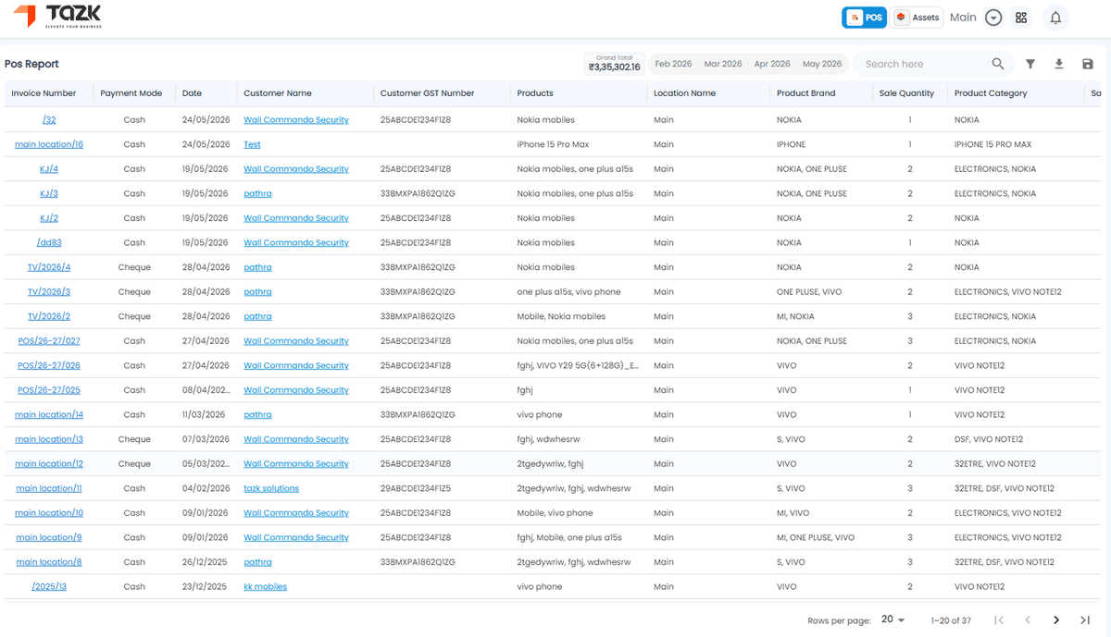Open Wall Commando Security in /32 row

(x=296, y=120)
